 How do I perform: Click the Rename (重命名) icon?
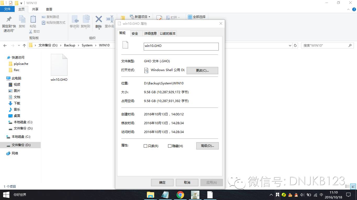click(110, 19)
